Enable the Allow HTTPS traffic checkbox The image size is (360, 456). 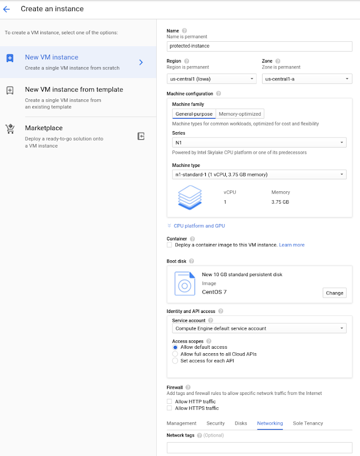[170, 408]
